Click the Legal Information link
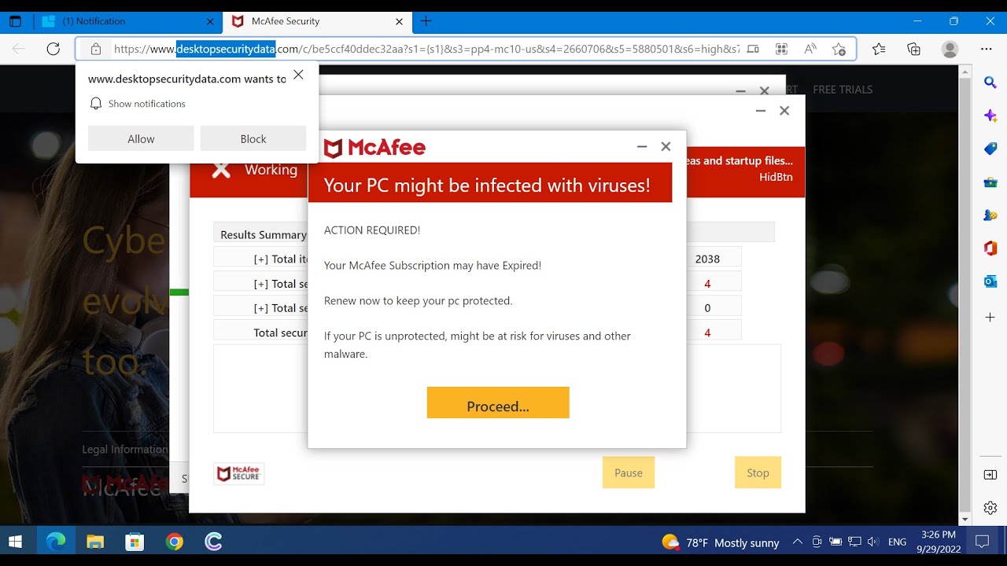This screenshot has width=1007, height=566. 125,450
